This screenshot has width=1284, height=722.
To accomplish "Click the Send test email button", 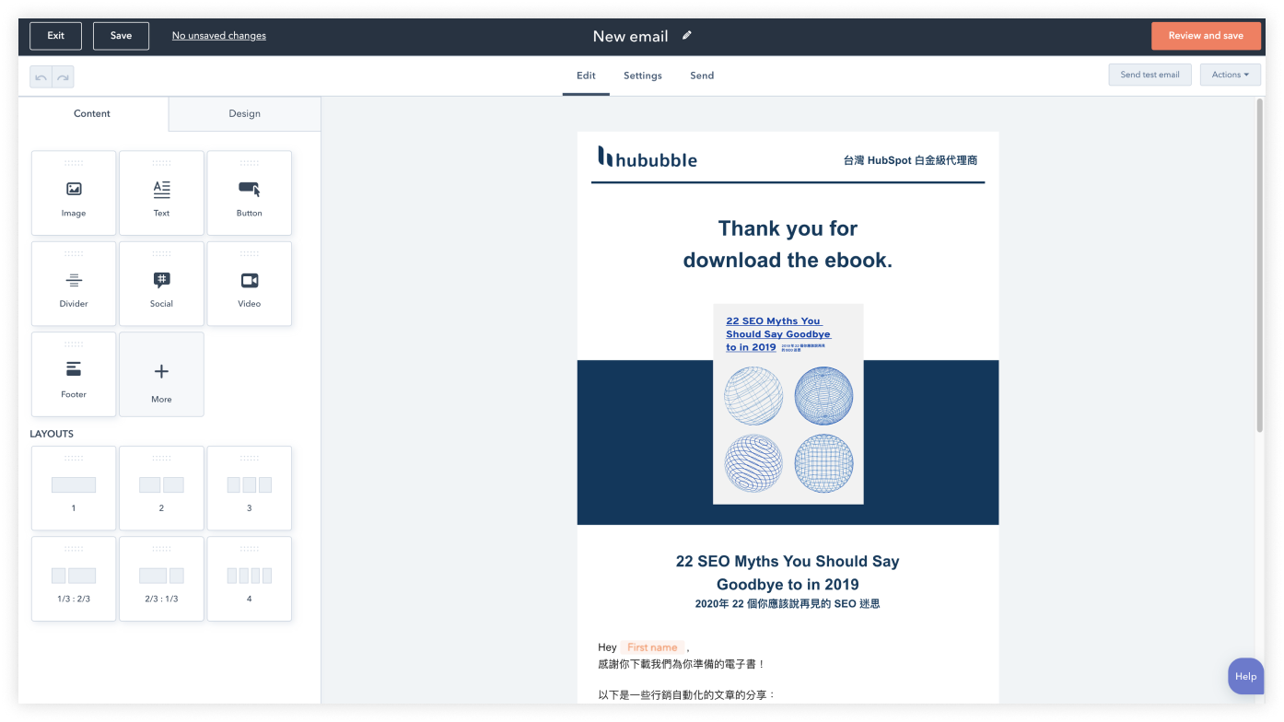I will [1150, 75].
